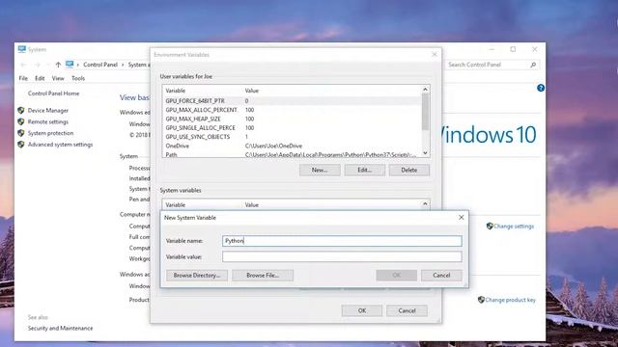The width and height of the screenshot is (618, 347).
Task: Cancel the New System Variable dialog
Action: [441, 275]
